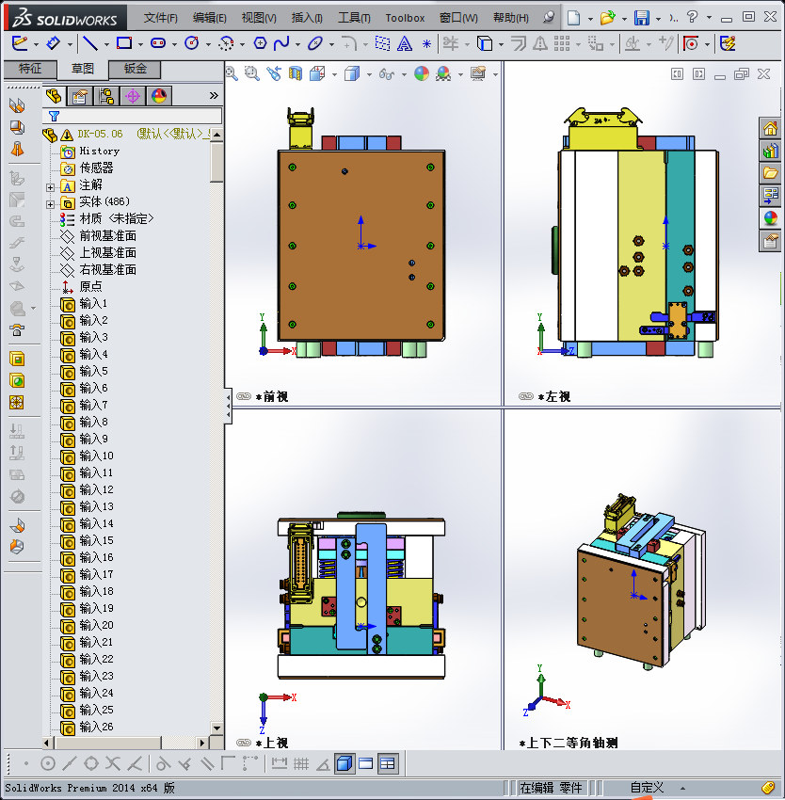Select the Spline sketch tool
This screenshot has width=785, height=800.
point(281,44)
